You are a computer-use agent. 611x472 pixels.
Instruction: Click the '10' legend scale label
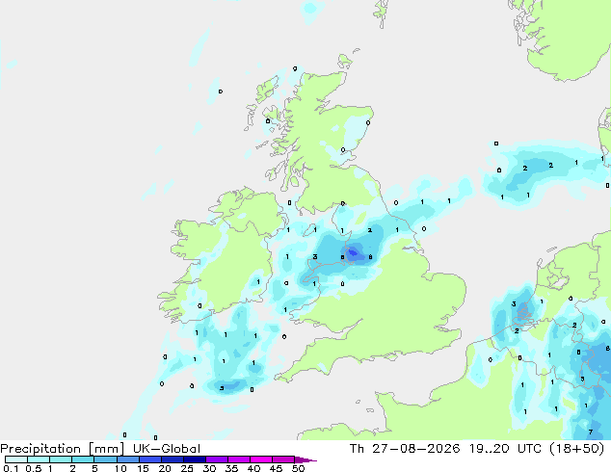(120, 468)
